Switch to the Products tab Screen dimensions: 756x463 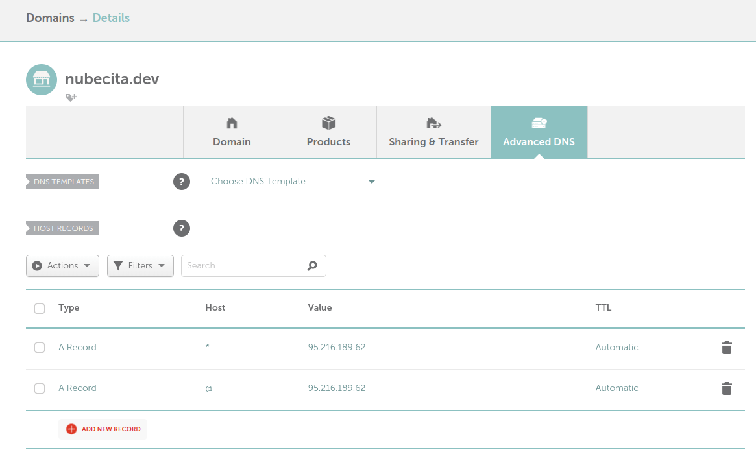pyautogui.click(x=328, y=132)
